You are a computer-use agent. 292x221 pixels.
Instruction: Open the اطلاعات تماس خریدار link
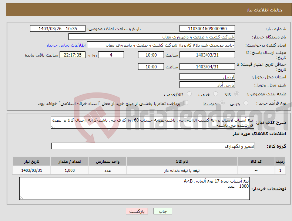pyautogui.click(x=66, y=45)
